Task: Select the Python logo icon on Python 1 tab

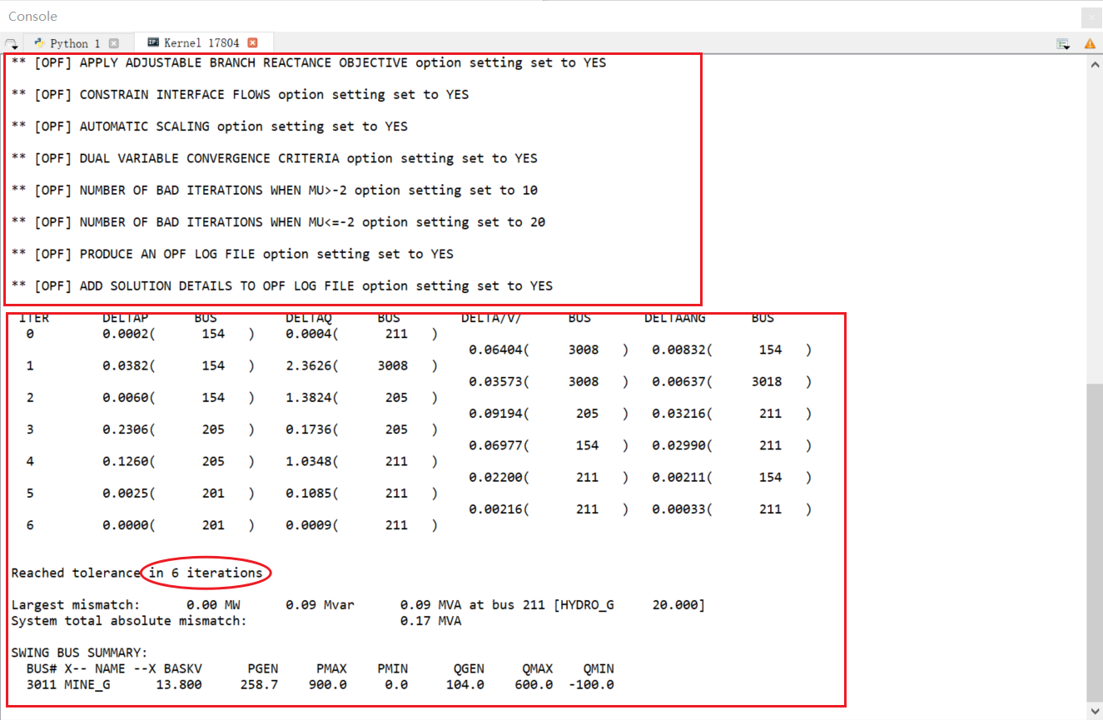Action: (38, 42)
